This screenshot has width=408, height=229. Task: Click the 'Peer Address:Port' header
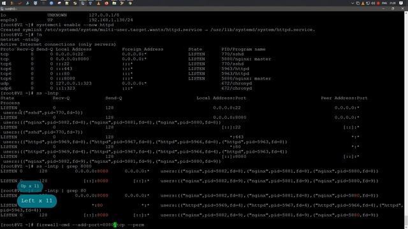[x=344, y=98]
